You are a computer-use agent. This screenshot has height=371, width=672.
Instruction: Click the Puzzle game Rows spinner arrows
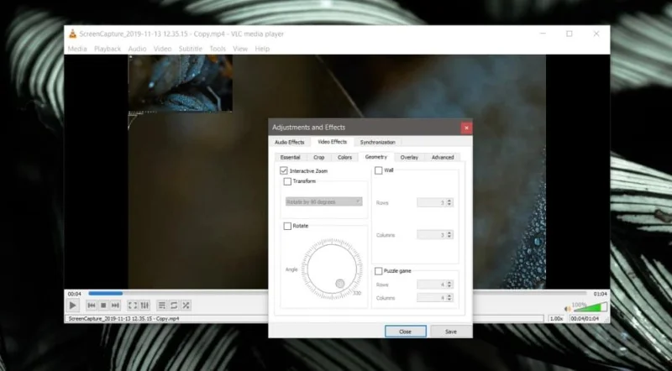(x=449, y=285)
